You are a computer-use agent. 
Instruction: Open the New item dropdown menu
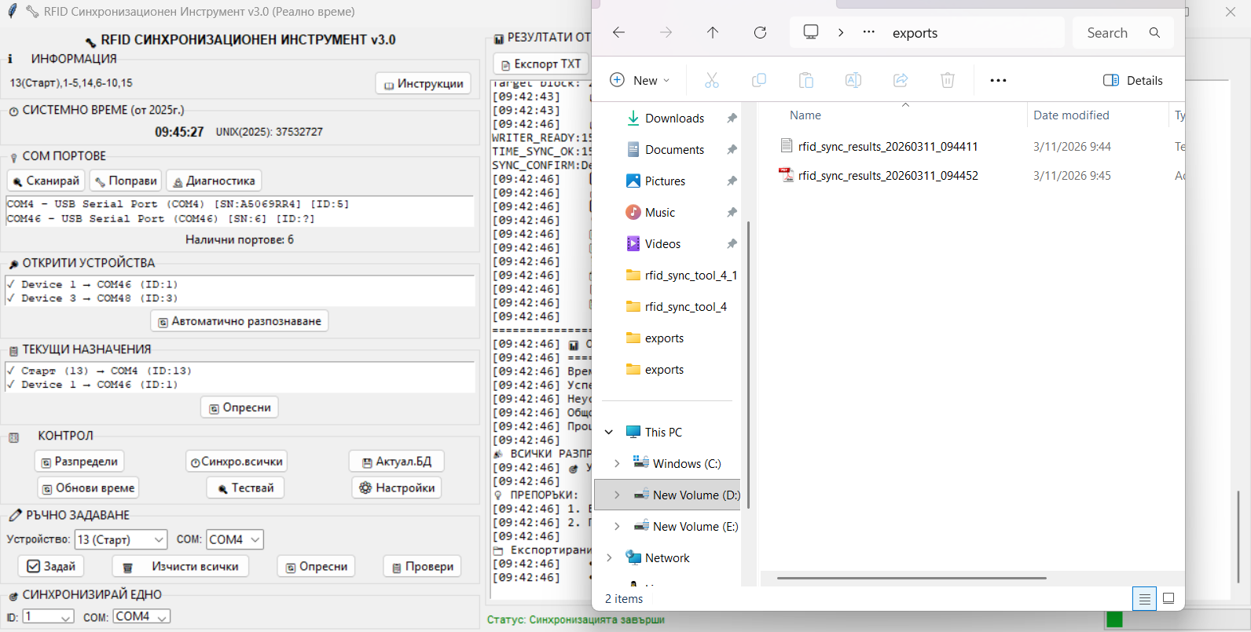pyautogui.click(x=640, y=80)
